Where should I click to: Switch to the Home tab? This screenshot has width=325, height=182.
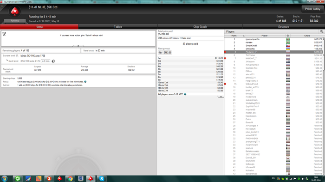(39, 27)
